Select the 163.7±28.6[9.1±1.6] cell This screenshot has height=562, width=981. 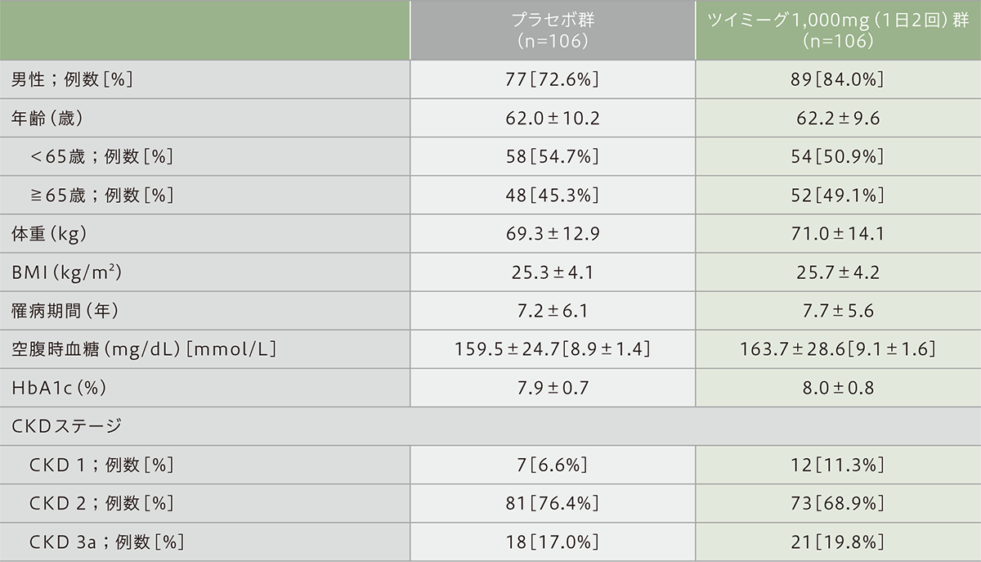pyautogui.click(x=838, y=349)
